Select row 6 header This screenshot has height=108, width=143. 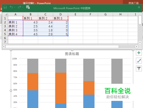pos(5,38)
